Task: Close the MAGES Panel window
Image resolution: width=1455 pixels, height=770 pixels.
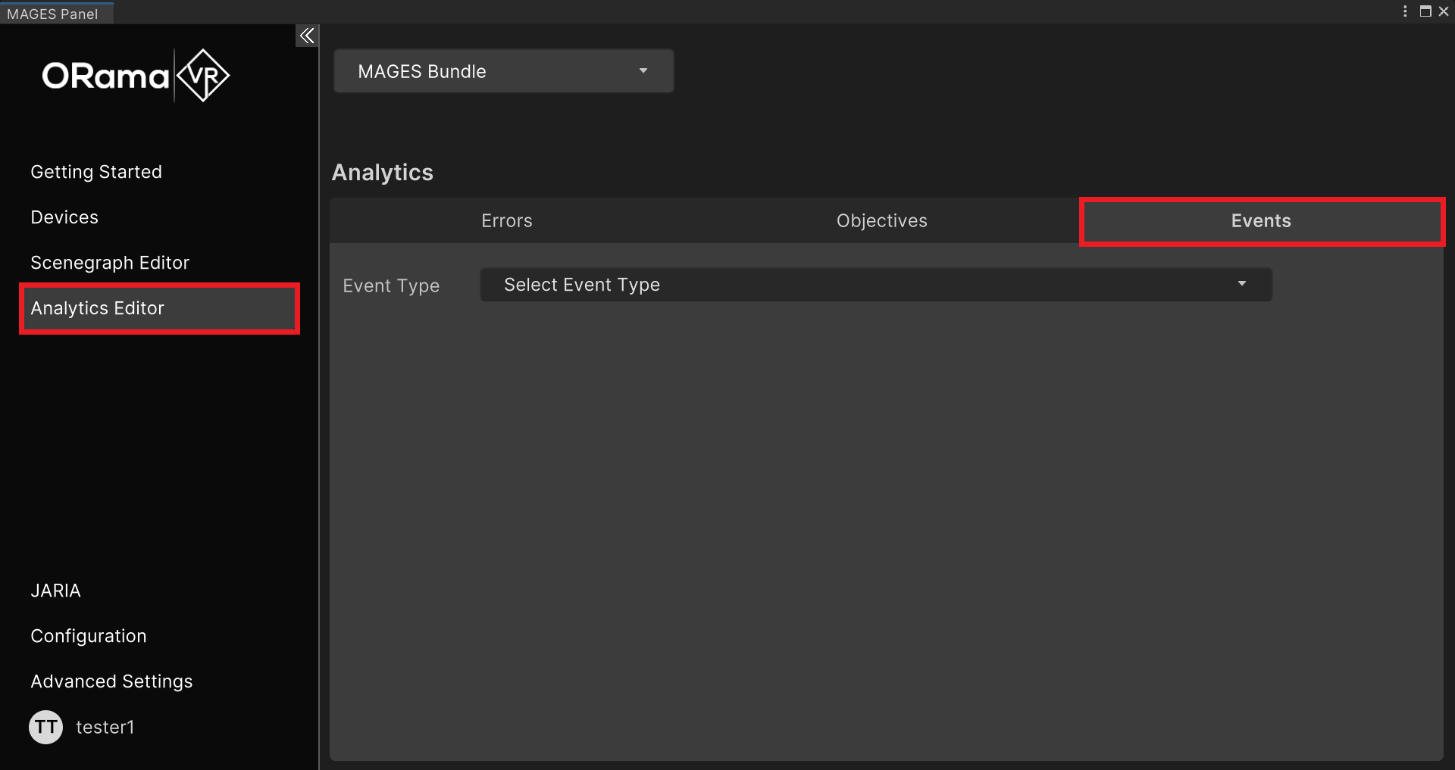Action: click(1444, 11)
